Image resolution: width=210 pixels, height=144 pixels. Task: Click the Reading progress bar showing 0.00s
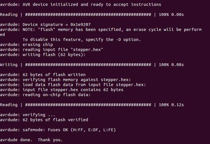coord(88,14)
